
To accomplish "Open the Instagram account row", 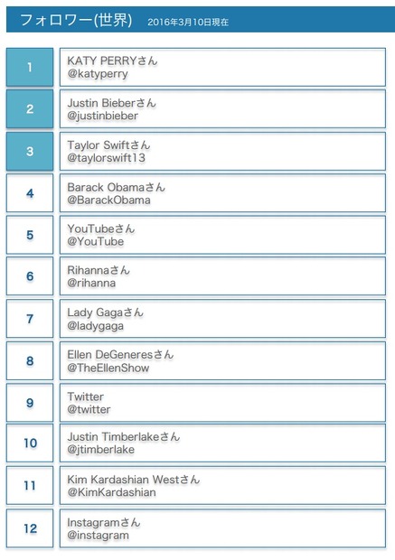I will pyautogui.click(x=222, y=528).
